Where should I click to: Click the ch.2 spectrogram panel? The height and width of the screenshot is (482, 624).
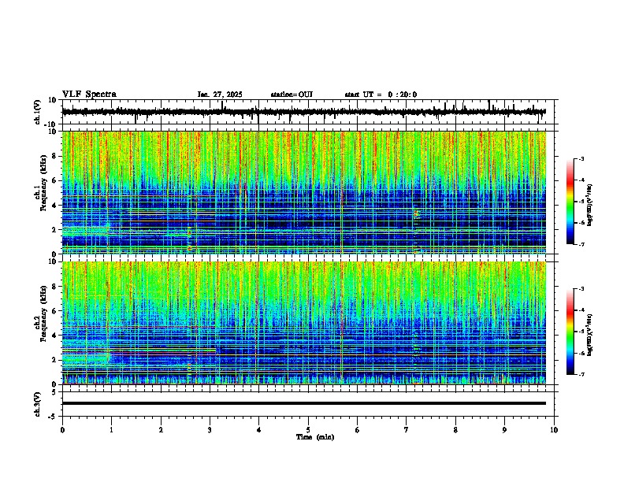304,323
